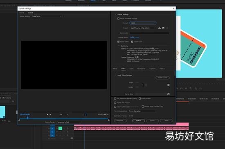The width and height of the screenshot is (225, 149).
Task: Click the Set In Point icon
Action: pyautogui.click(x=47, y=114)
